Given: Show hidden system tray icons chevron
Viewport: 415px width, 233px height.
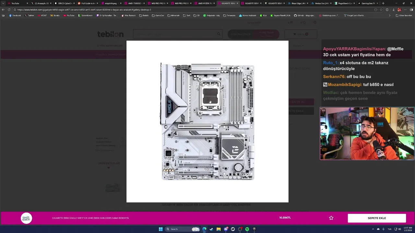Looking at the screenshot, I should tap(373, 229).
